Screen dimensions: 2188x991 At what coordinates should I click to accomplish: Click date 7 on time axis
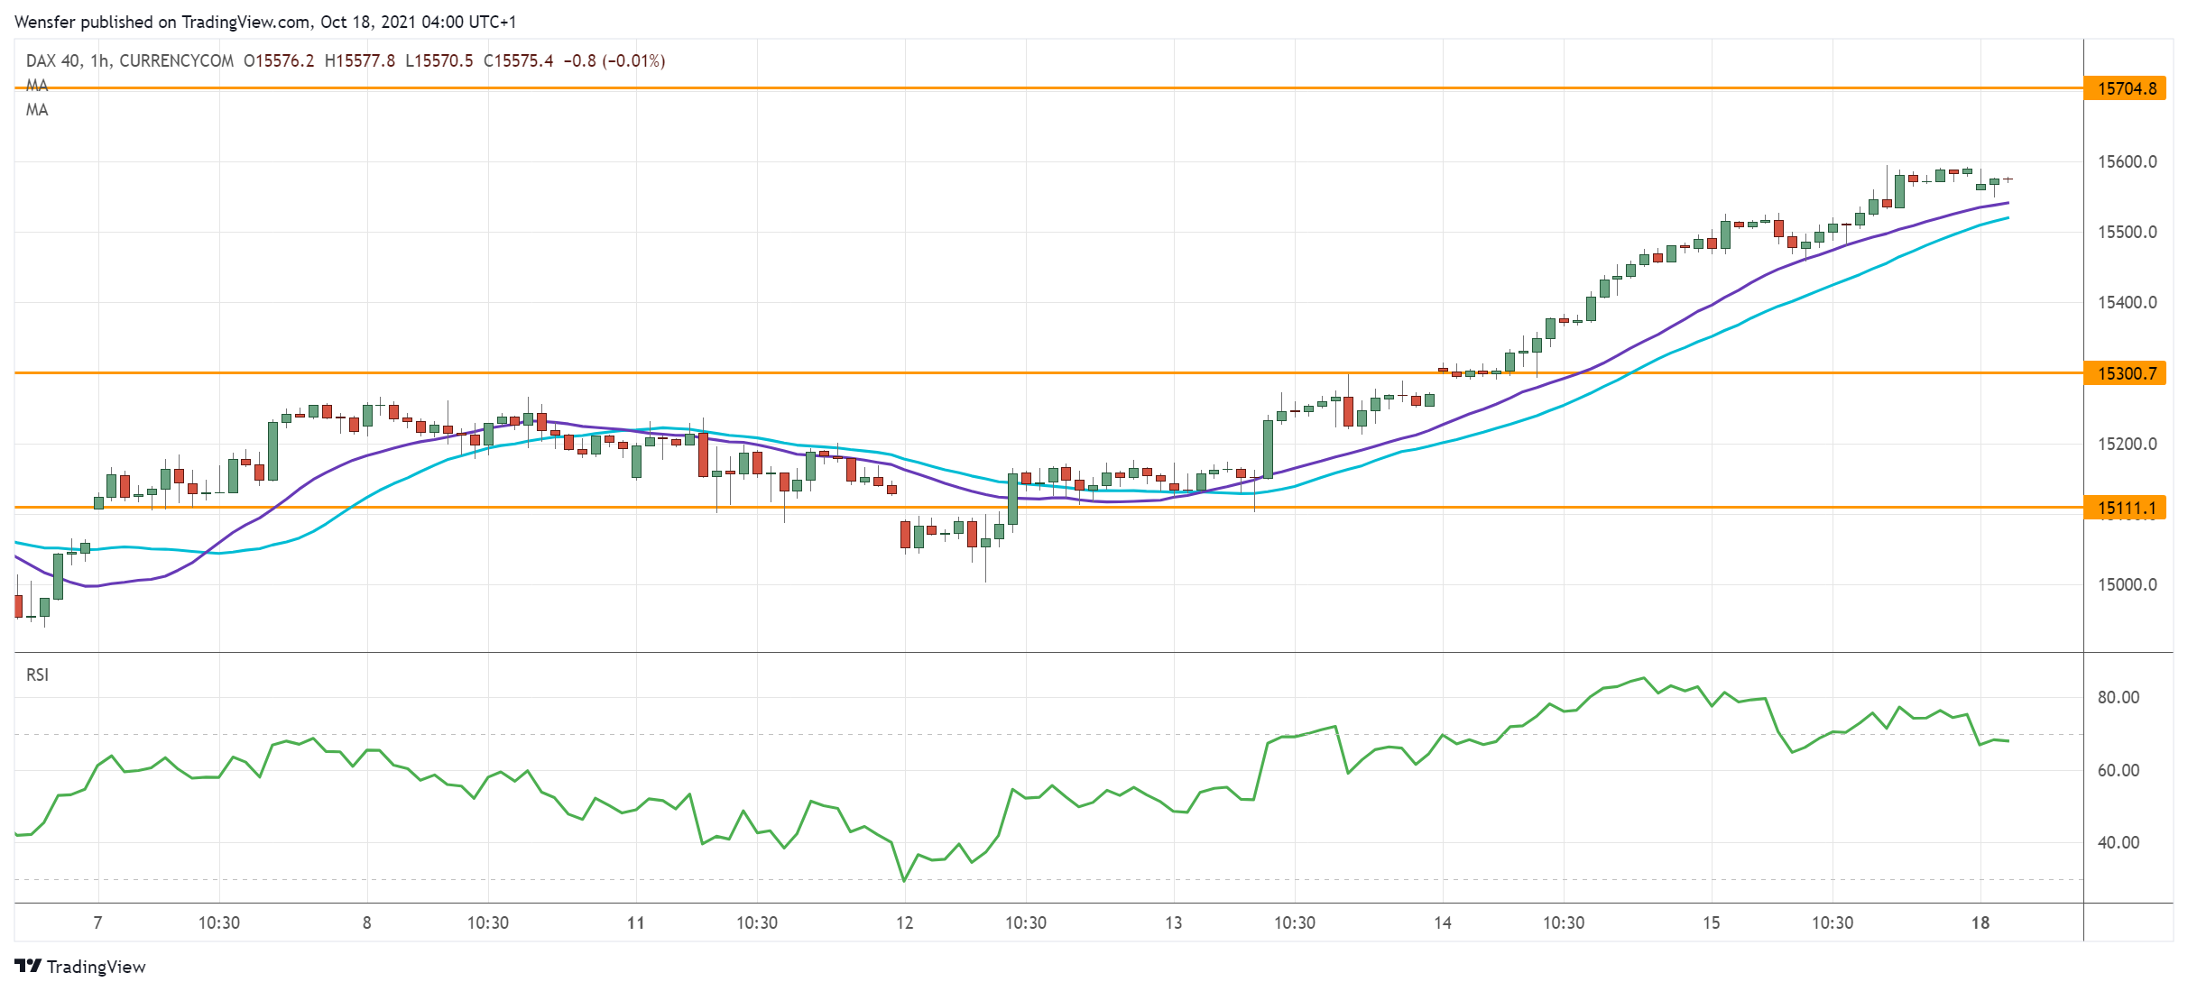[97, 922]
